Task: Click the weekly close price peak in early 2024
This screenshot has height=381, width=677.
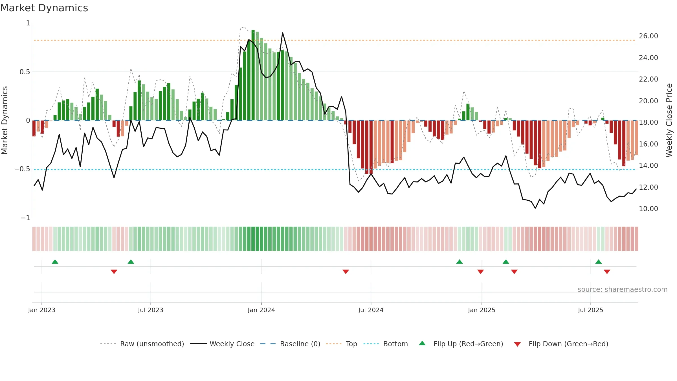Action: (x=282, y=33)
